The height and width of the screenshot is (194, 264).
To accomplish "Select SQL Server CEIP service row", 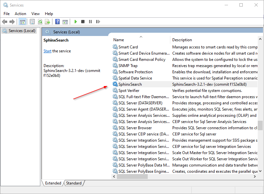I will [185, 134].
